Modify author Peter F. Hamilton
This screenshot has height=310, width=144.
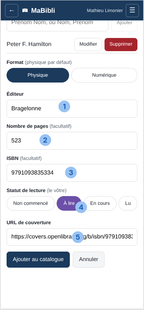coord(88,44)
